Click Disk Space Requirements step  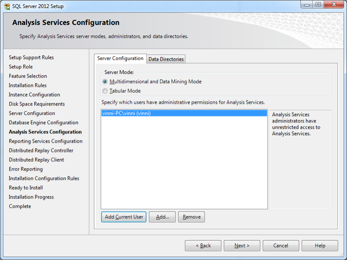click(x=37, y=104)
